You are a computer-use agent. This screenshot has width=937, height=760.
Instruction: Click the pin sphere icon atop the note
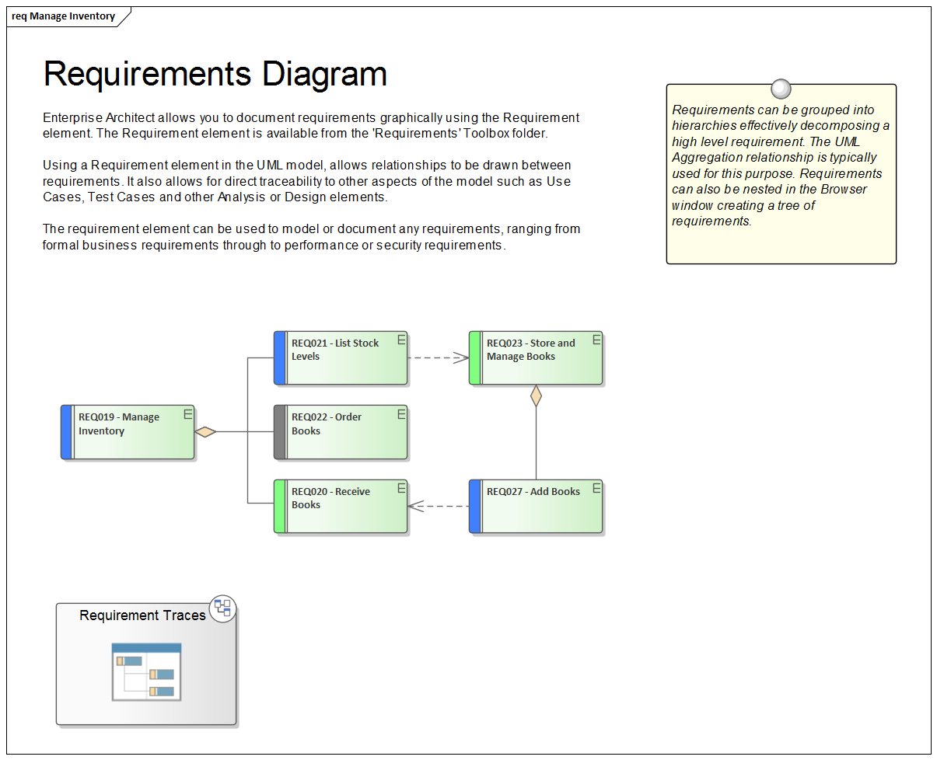pyautogui.click(x=781, y=89)
